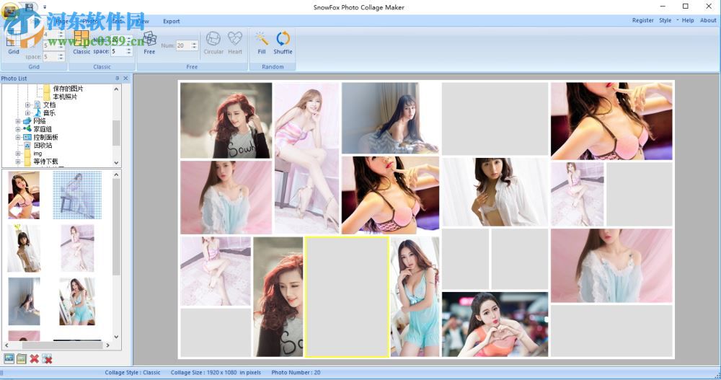Screen dimensions: 721x380
Task: Click the 家庭组 homegroup icon
Action: (x=27, y=129)
